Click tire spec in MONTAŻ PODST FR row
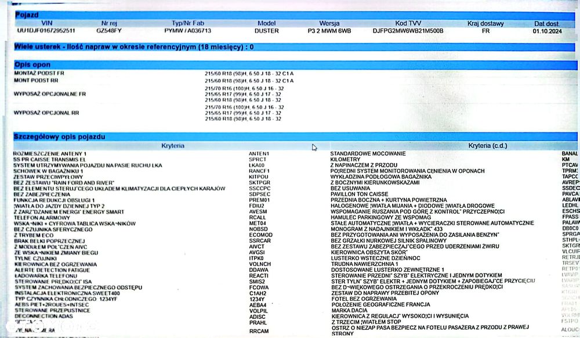 pyautogui.click(x=249, y=74)
